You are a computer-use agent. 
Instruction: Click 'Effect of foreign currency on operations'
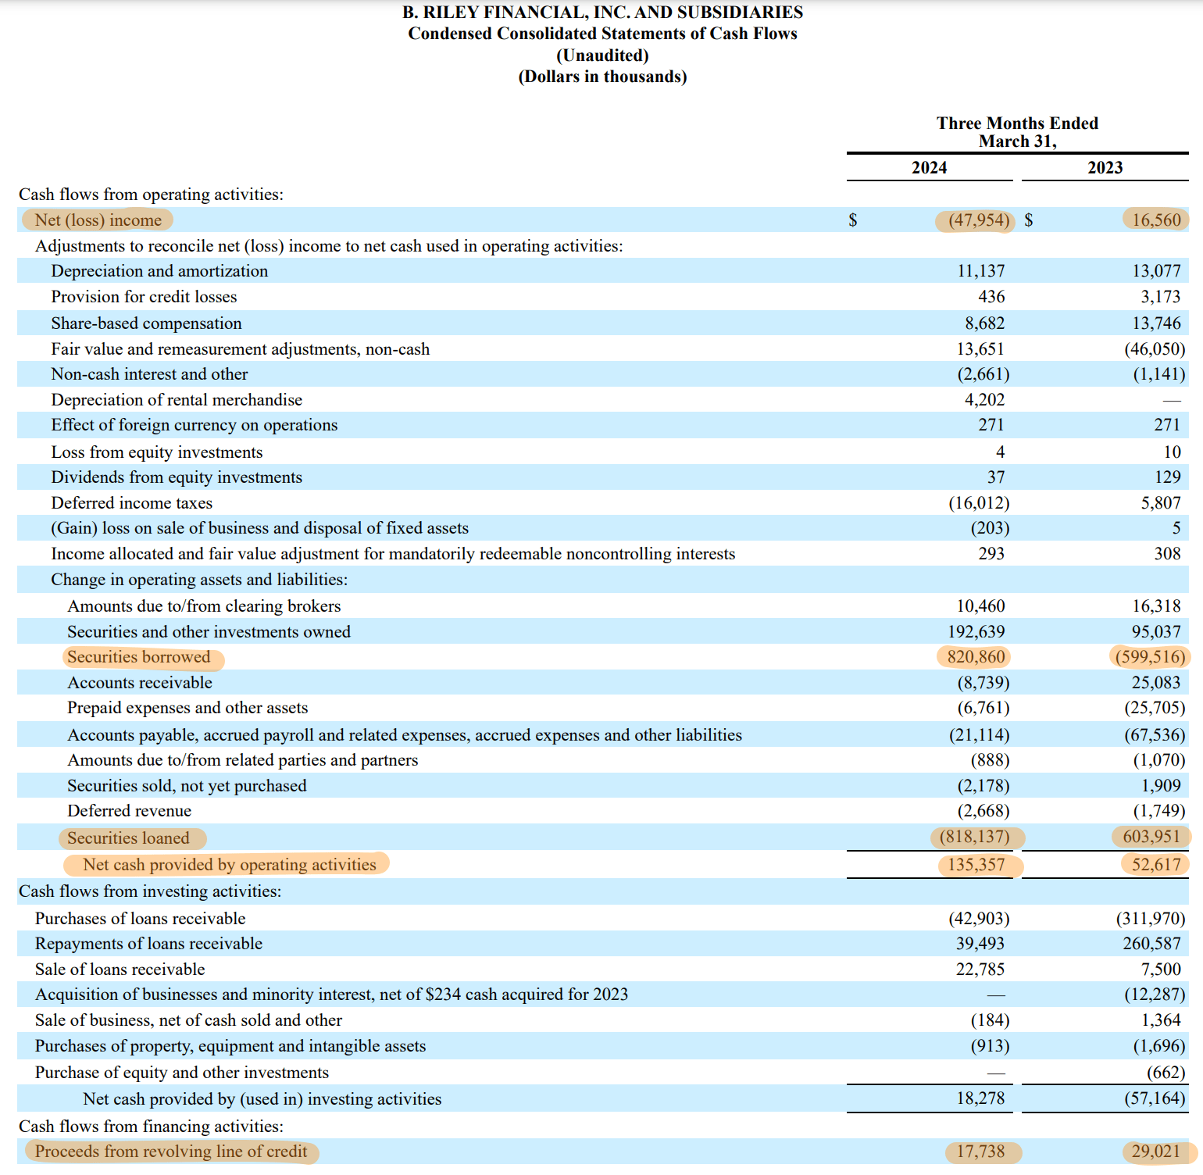(195, 425)
